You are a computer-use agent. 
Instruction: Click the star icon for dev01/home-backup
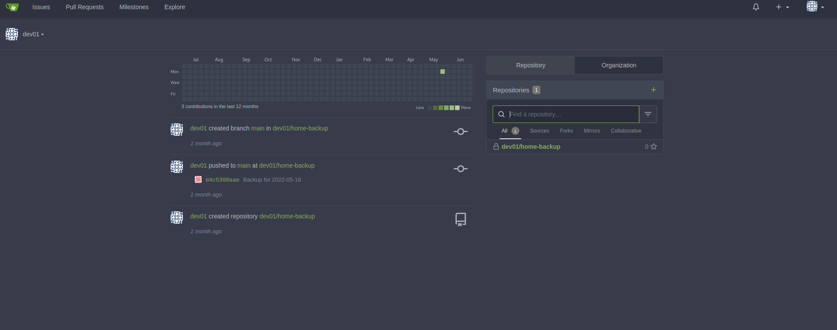pos(654,147)
